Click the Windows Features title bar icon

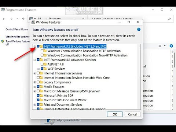click(x=33, y=22)
